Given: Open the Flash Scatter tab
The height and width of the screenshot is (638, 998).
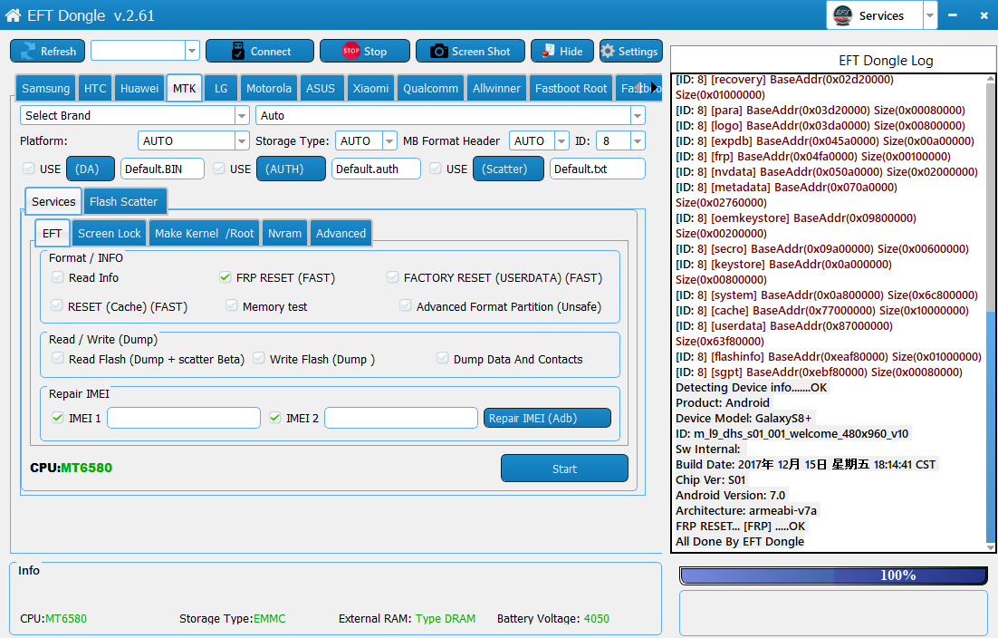Looking at the screenshot, I should click(123, 202).
